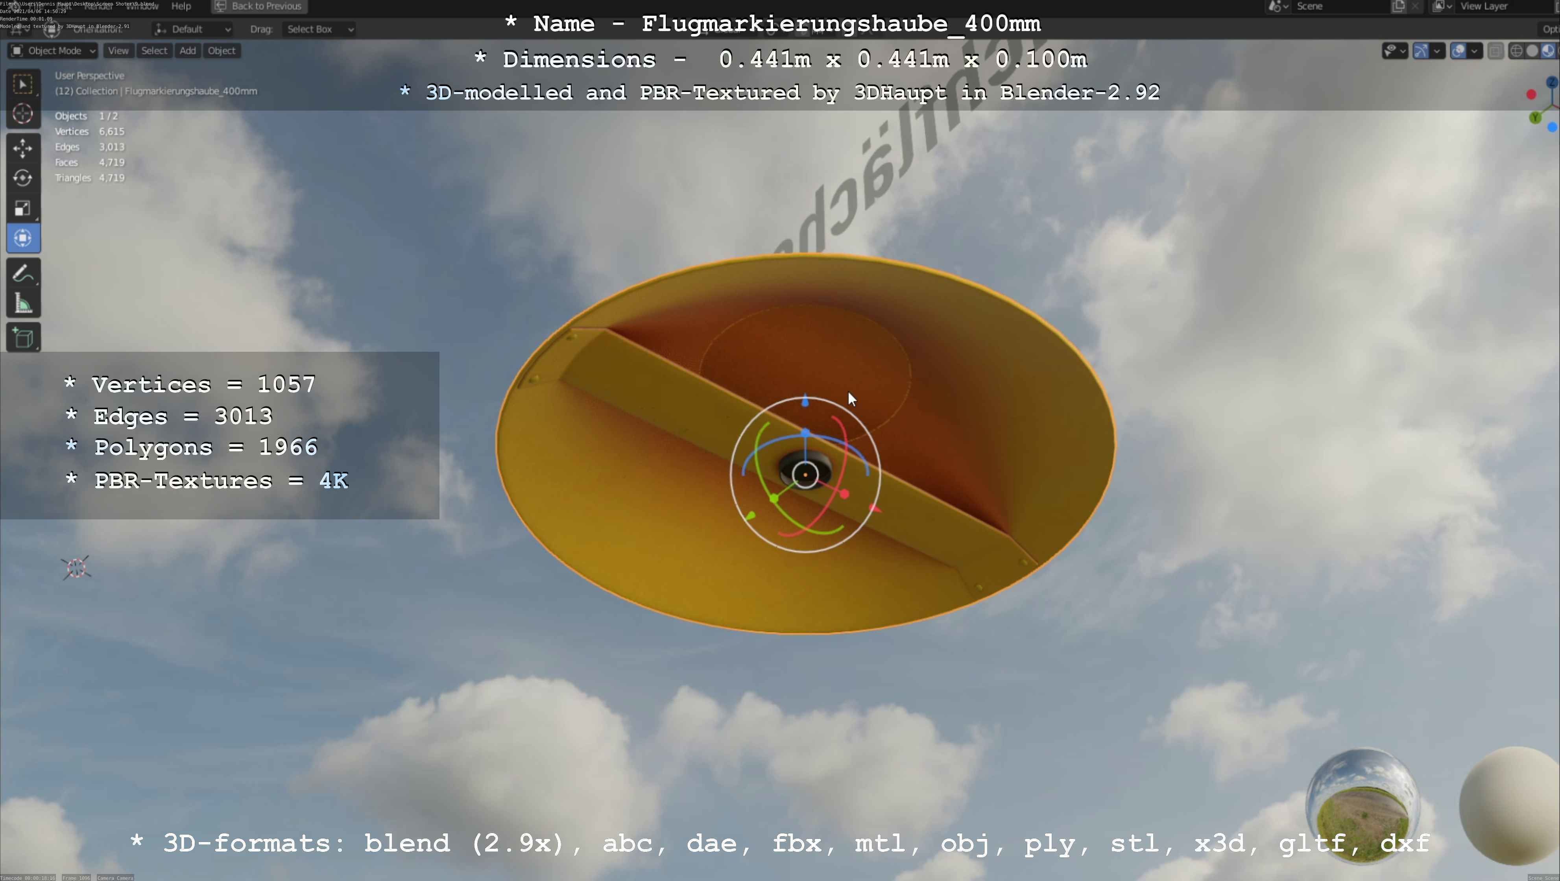Select the Add Cube tool
The image size is (1560, 881).
[x=23, y=337]
